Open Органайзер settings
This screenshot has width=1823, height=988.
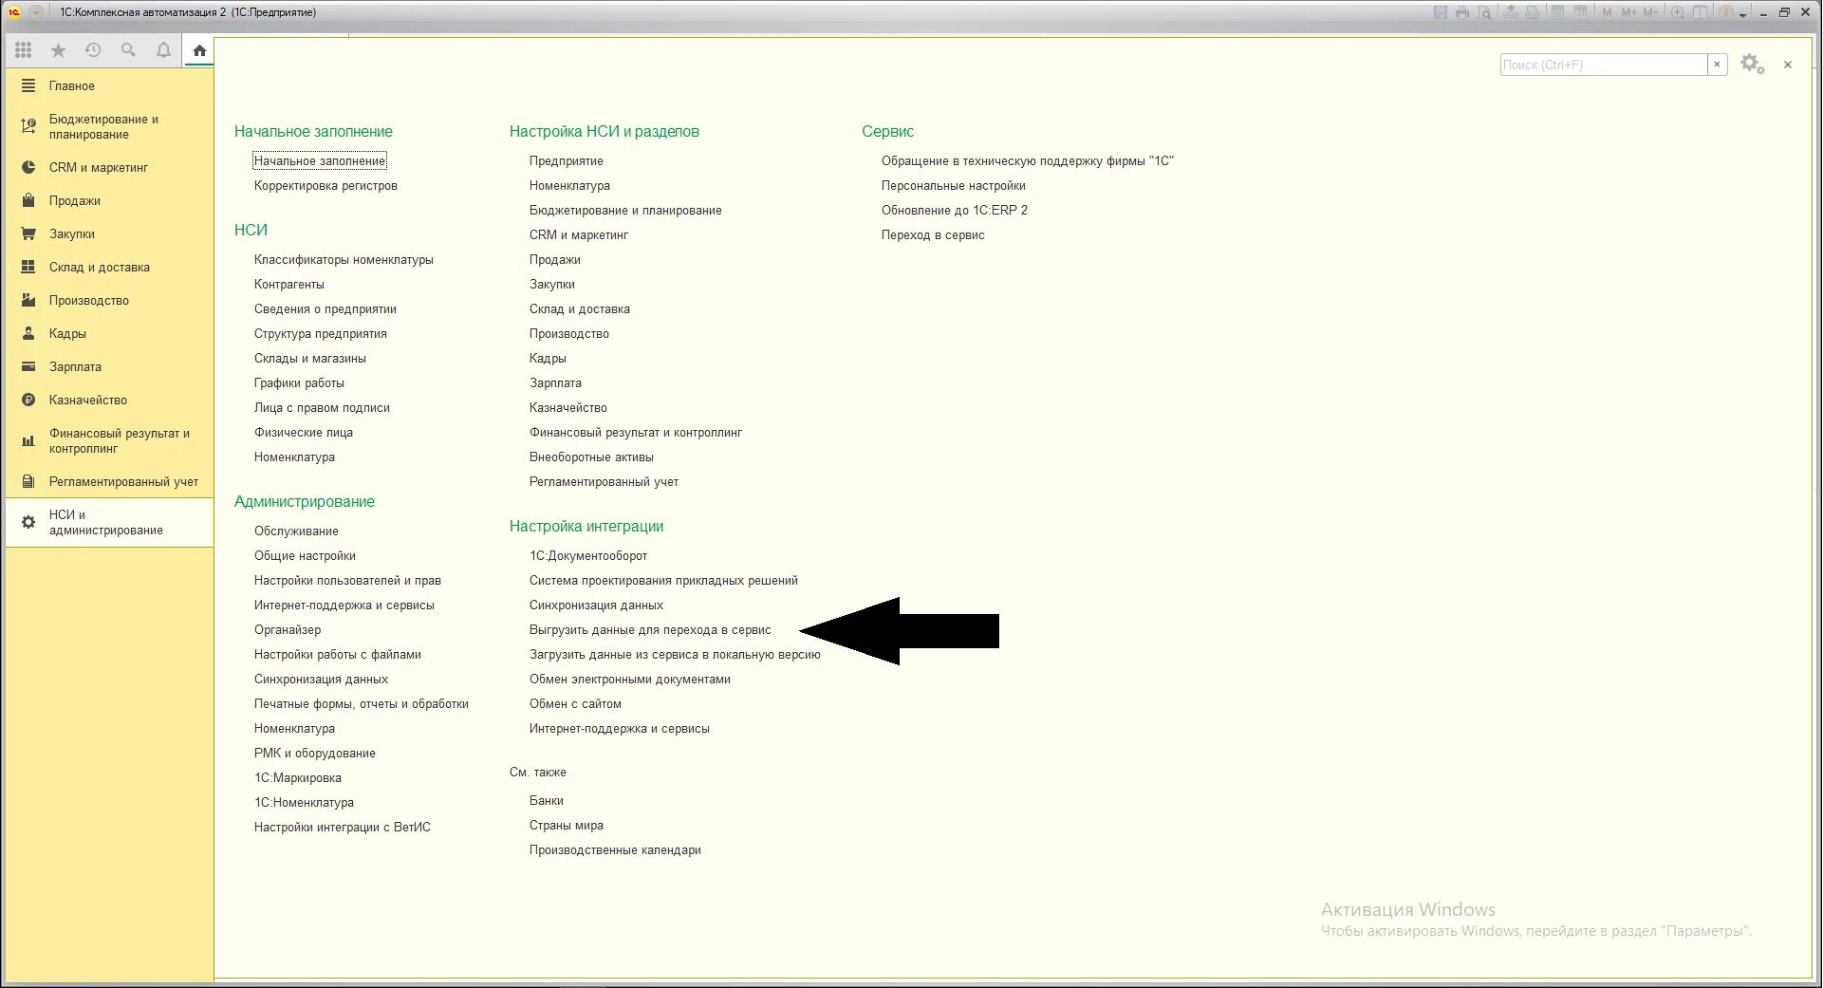(x=288, y=629)
